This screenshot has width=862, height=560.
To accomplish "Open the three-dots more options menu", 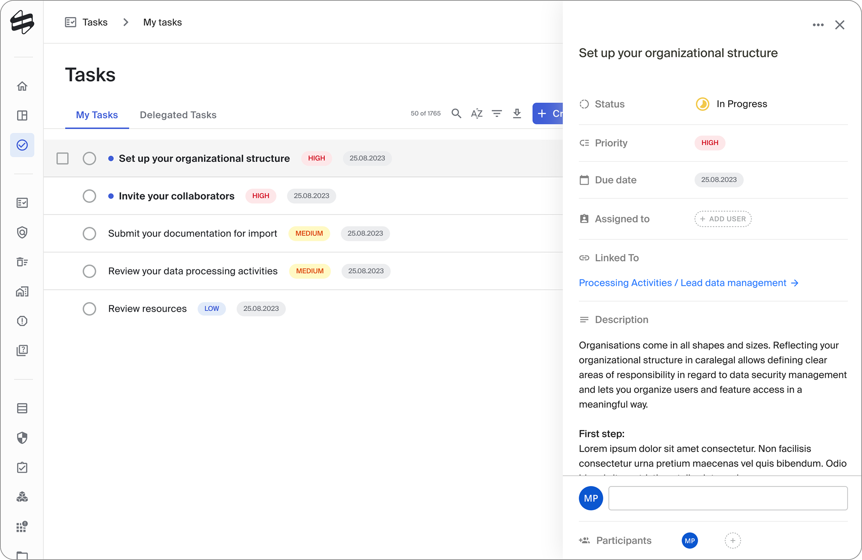I will point(818,25).
